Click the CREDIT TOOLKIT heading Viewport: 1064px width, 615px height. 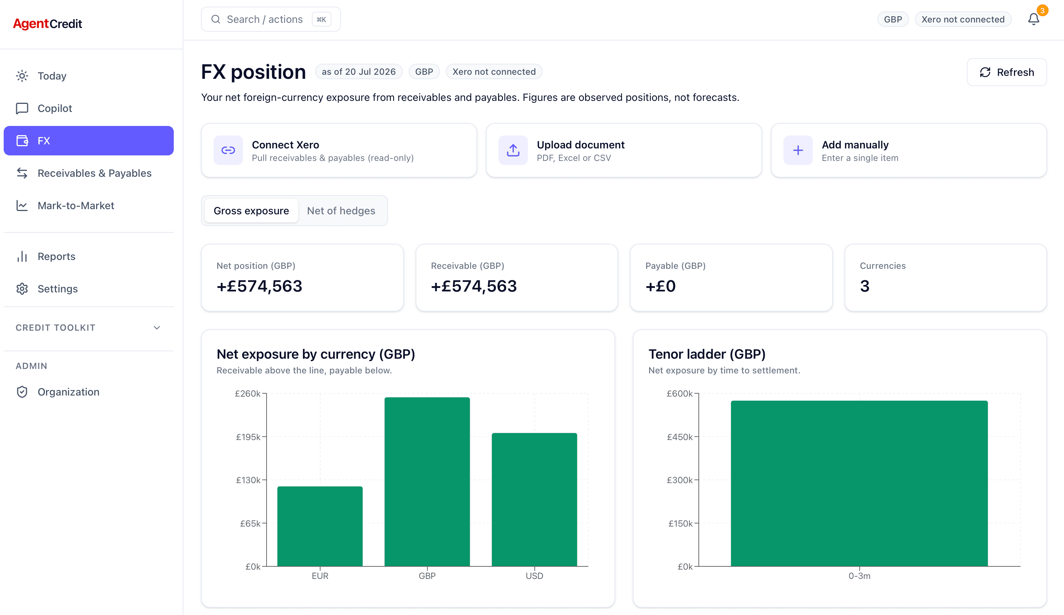tap(55, 328)
